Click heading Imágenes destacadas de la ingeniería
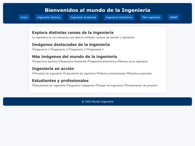This screenshot has height=146, width=195. (x=71, y=45)
